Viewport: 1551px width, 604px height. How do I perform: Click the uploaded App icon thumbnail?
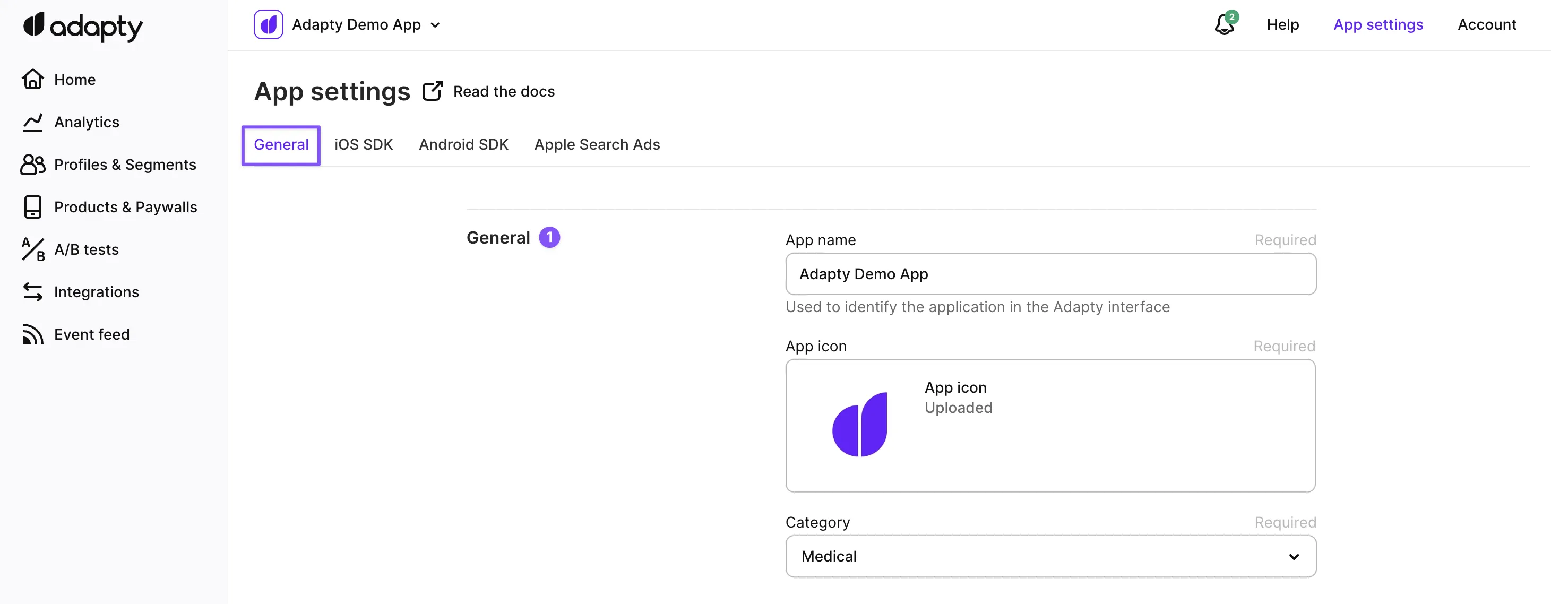click(859, 425)
